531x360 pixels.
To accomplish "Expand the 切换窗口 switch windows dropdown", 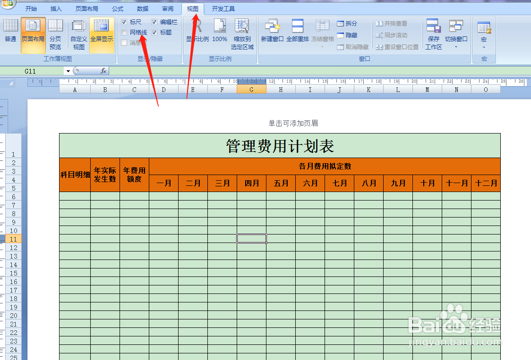I will (x=456, y=32).
